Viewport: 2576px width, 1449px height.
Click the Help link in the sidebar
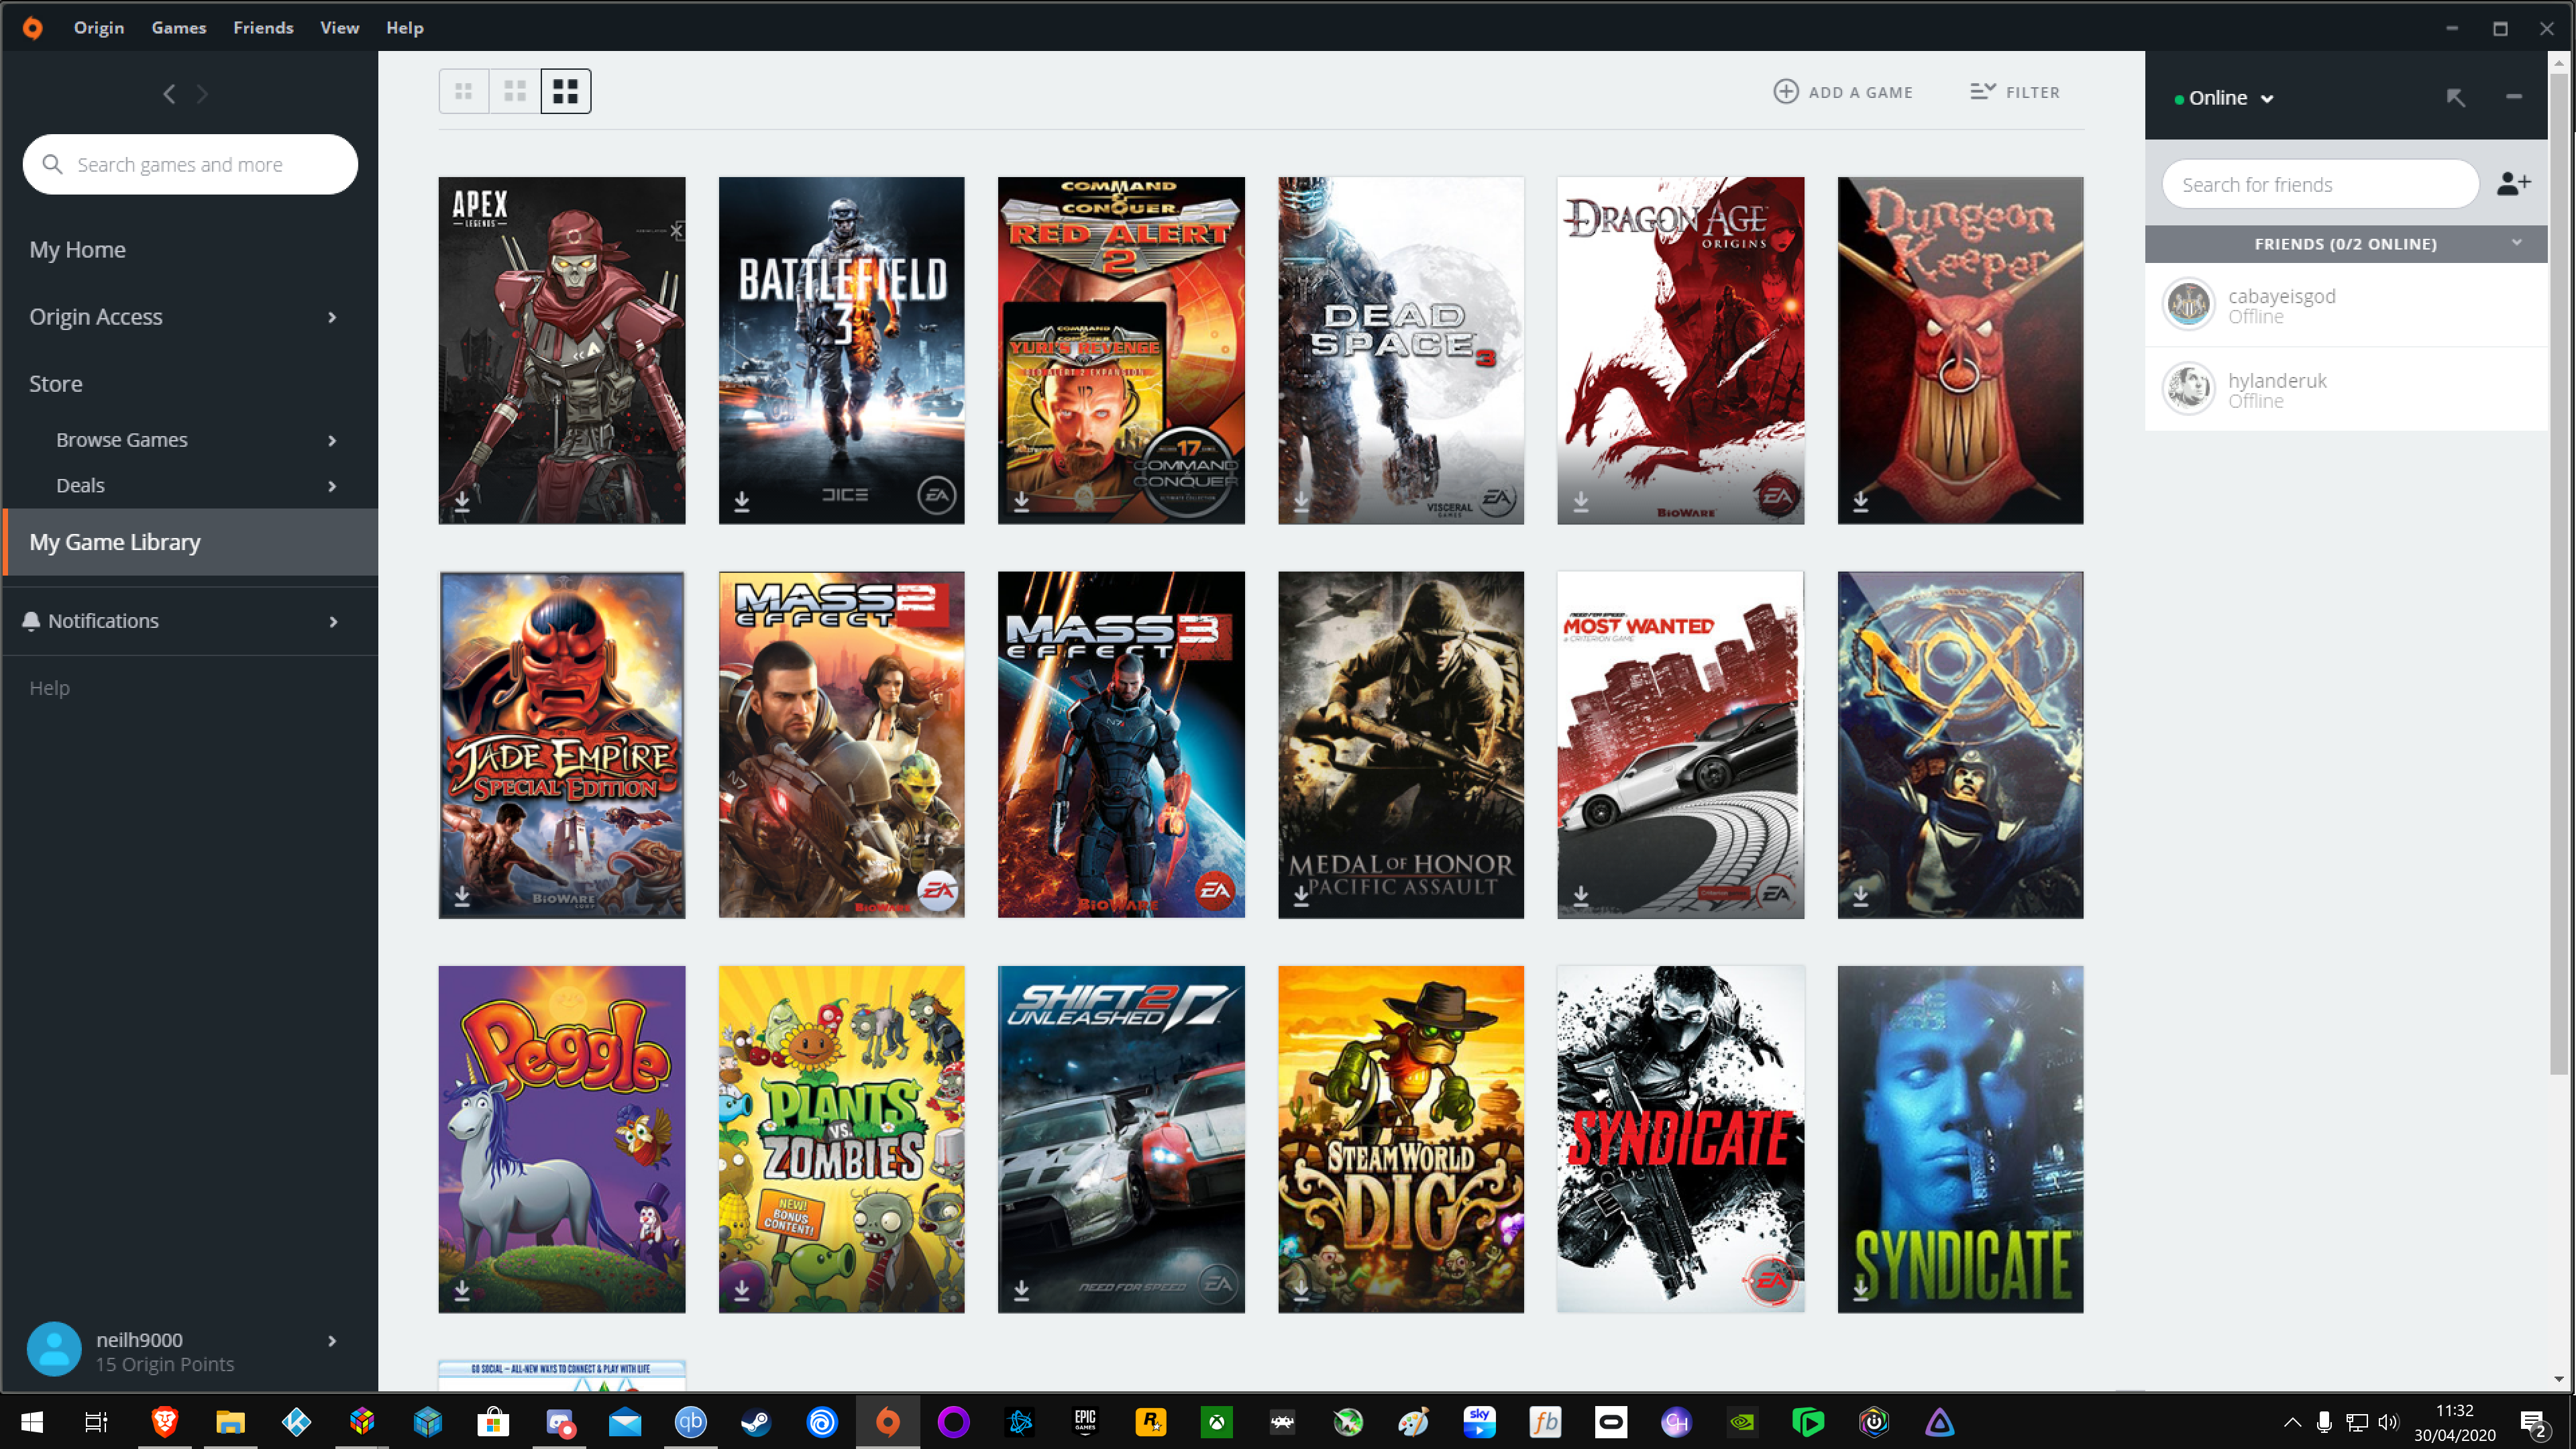49,687
